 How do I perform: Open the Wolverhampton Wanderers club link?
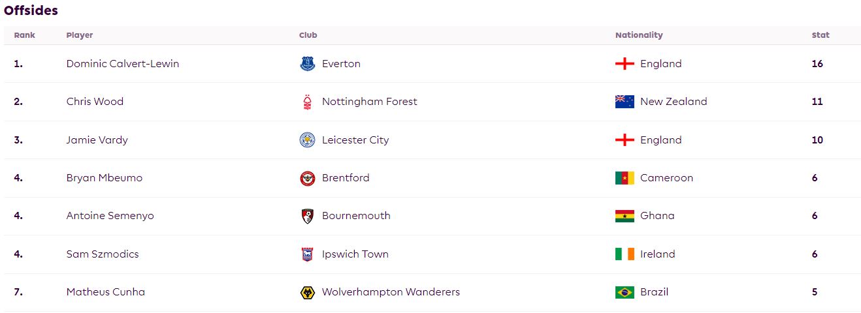[x=391, y=292]
